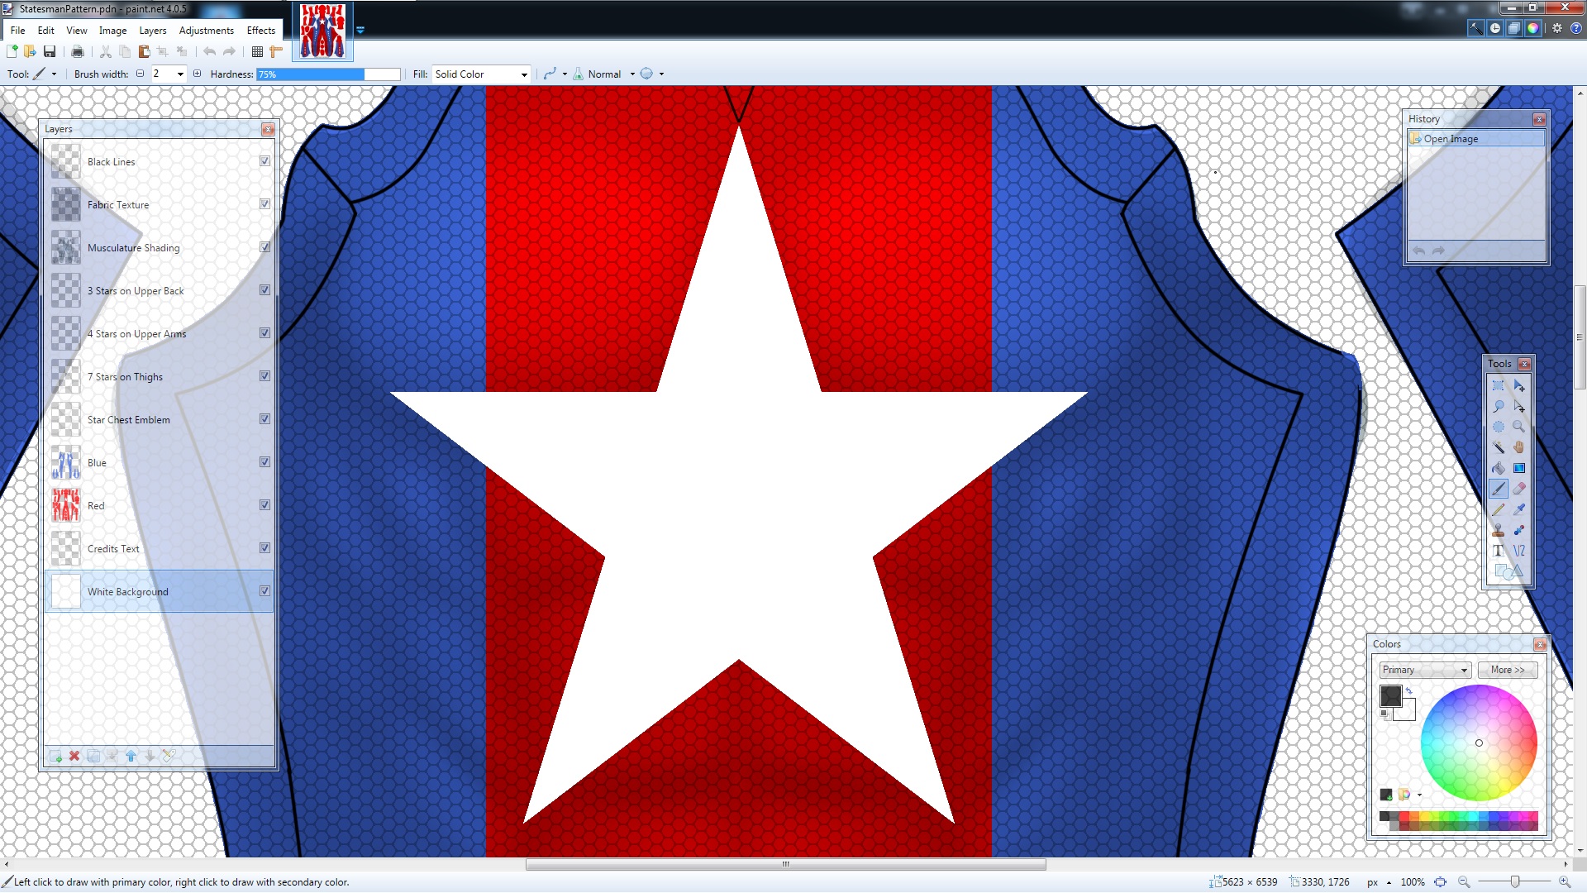This screenshot has height=893, width=1587.
Task: Click the More >> button in Colors
Action: point(1508,670)
